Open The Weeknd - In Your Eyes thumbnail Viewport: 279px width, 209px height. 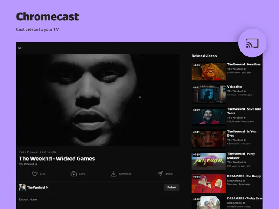tap(209, 139)
